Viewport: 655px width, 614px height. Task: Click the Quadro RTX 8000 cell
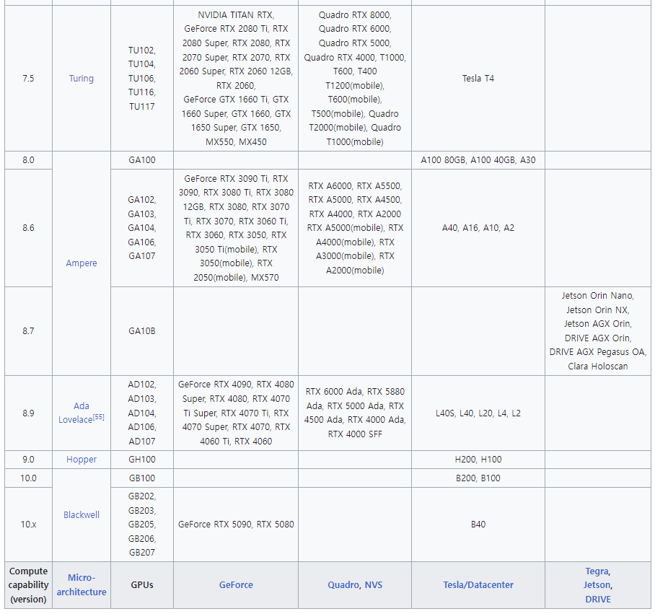point(355,79)
